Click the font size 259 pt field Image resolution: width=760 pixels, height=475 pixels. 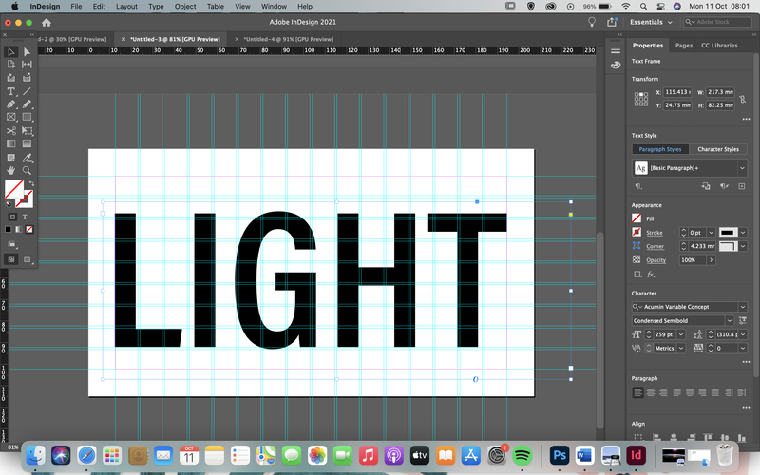coord(664,334)
